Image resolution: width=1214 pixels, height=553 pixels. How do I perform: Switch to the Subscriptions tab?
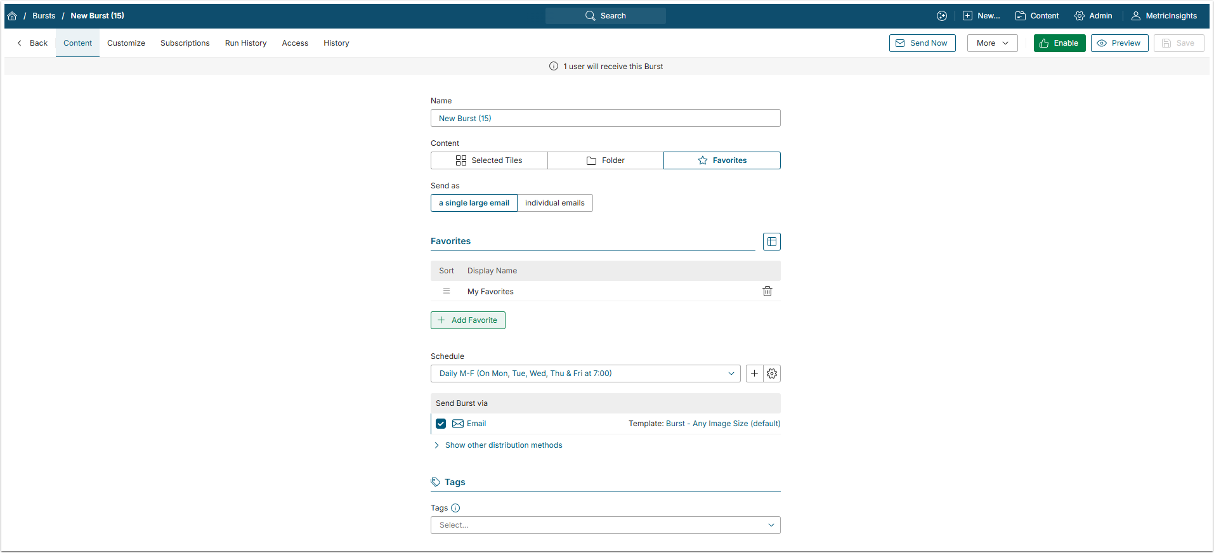click(185, 43)
